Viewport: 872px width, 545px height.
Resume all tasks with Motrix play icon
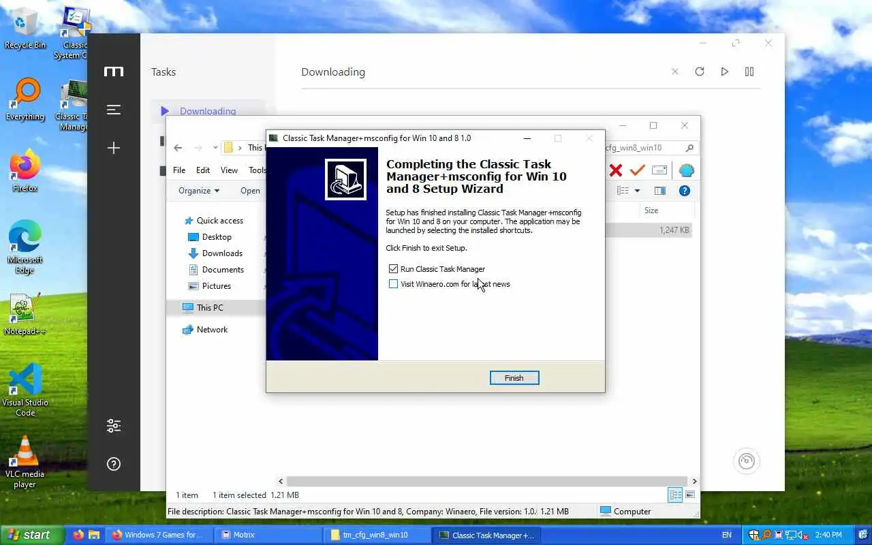[724, 72]
